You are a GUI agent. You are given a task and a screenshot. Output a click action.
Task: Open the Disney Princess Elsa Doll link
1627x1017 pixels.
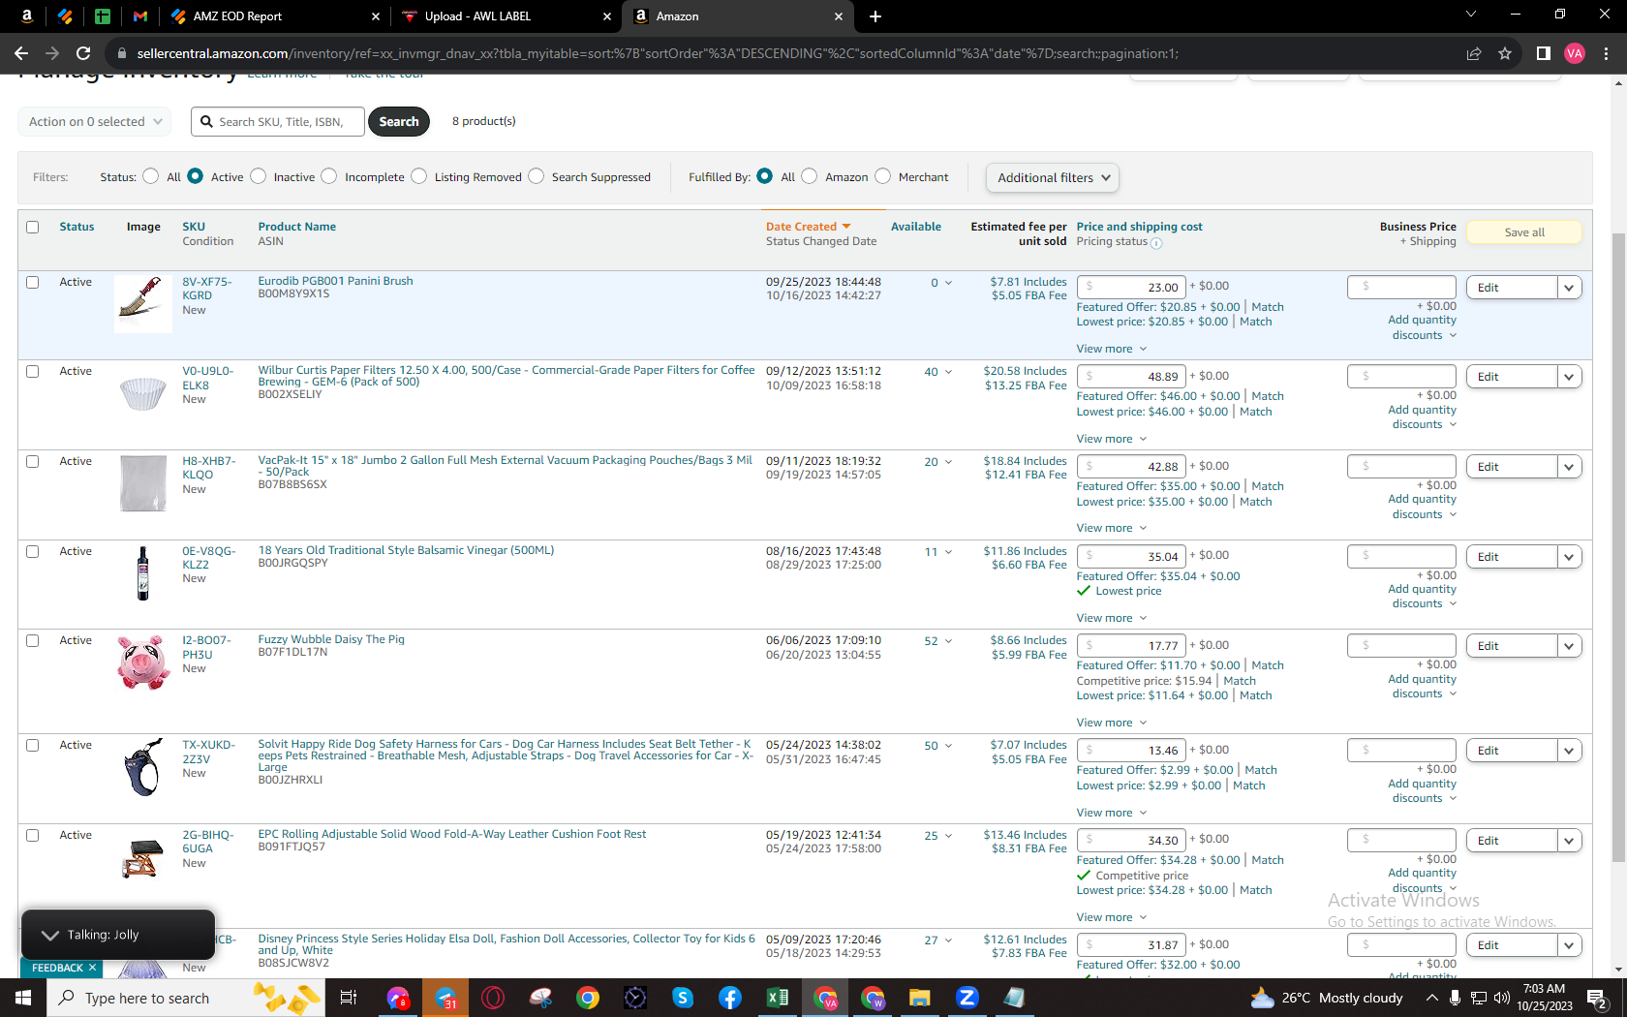(506, 944)
